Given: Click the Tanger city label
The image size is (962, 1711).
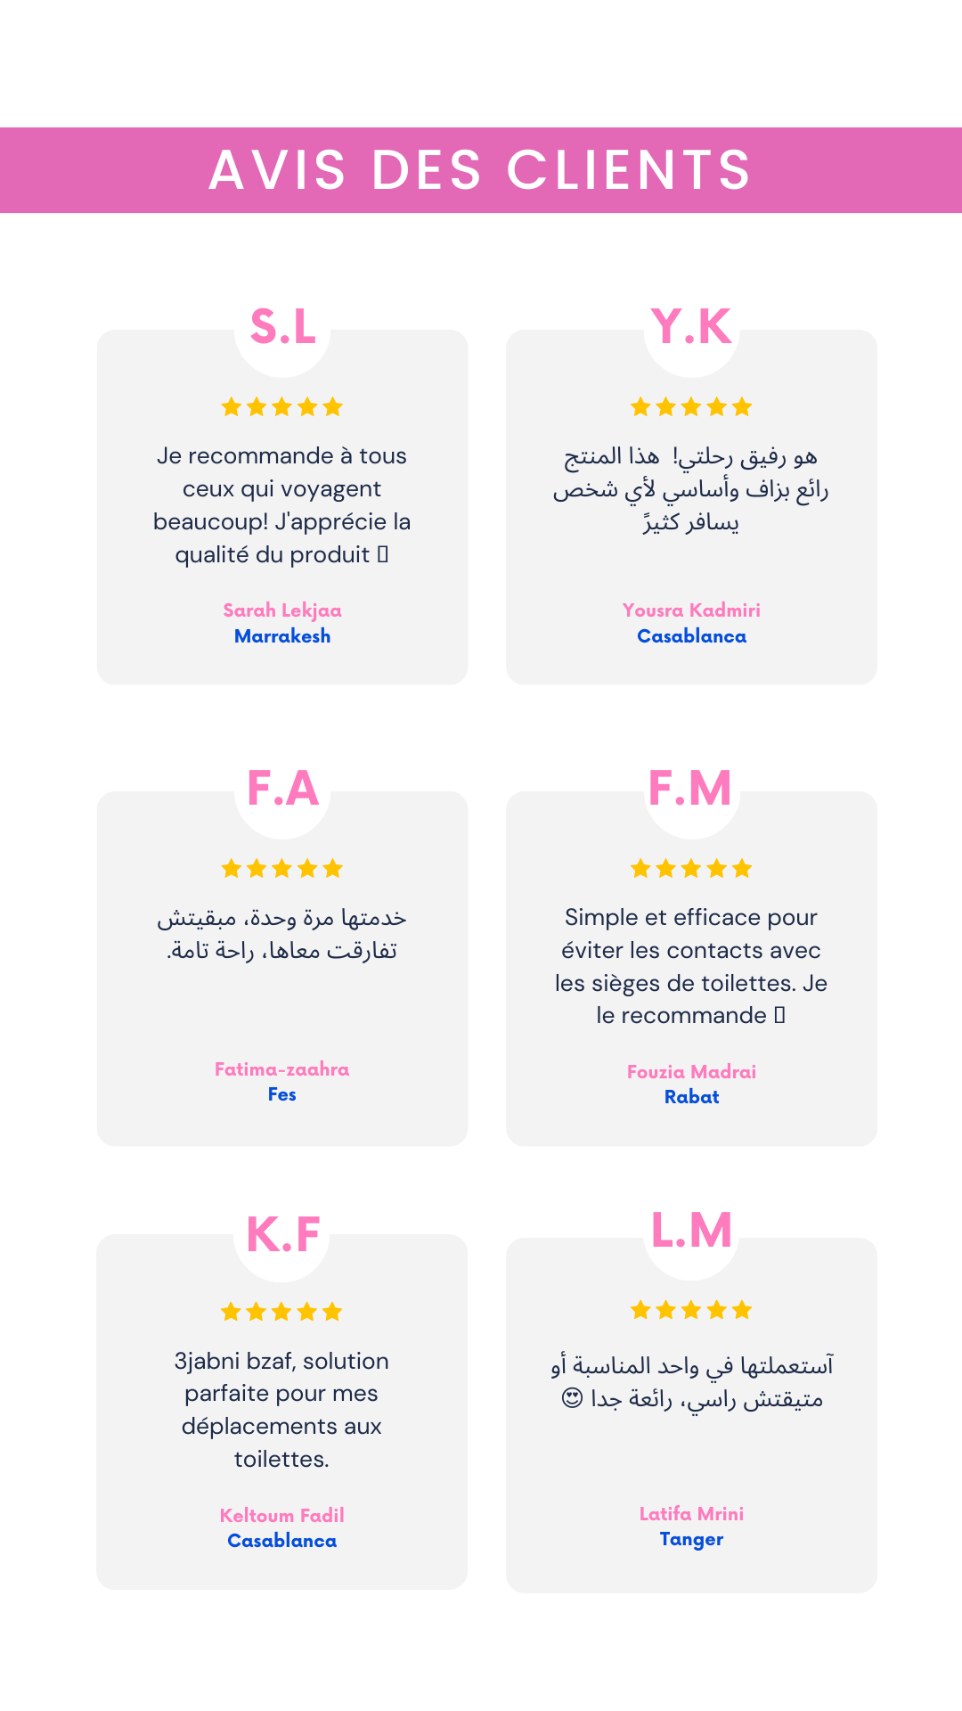Looking at the screenshot, I should click(691, 1539).
